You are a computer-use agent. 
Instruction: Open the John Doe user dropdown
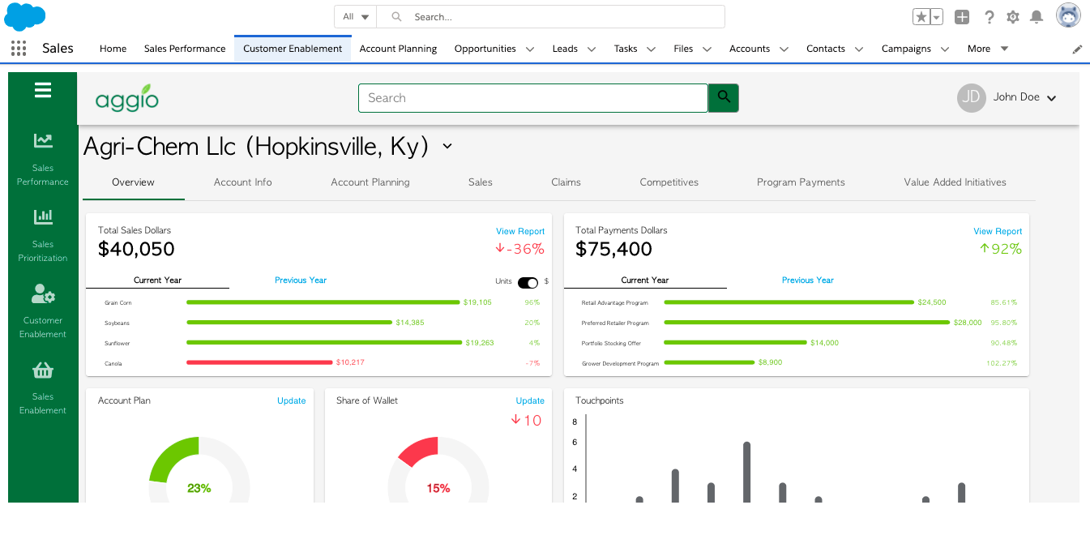[x=1052, y=98]
